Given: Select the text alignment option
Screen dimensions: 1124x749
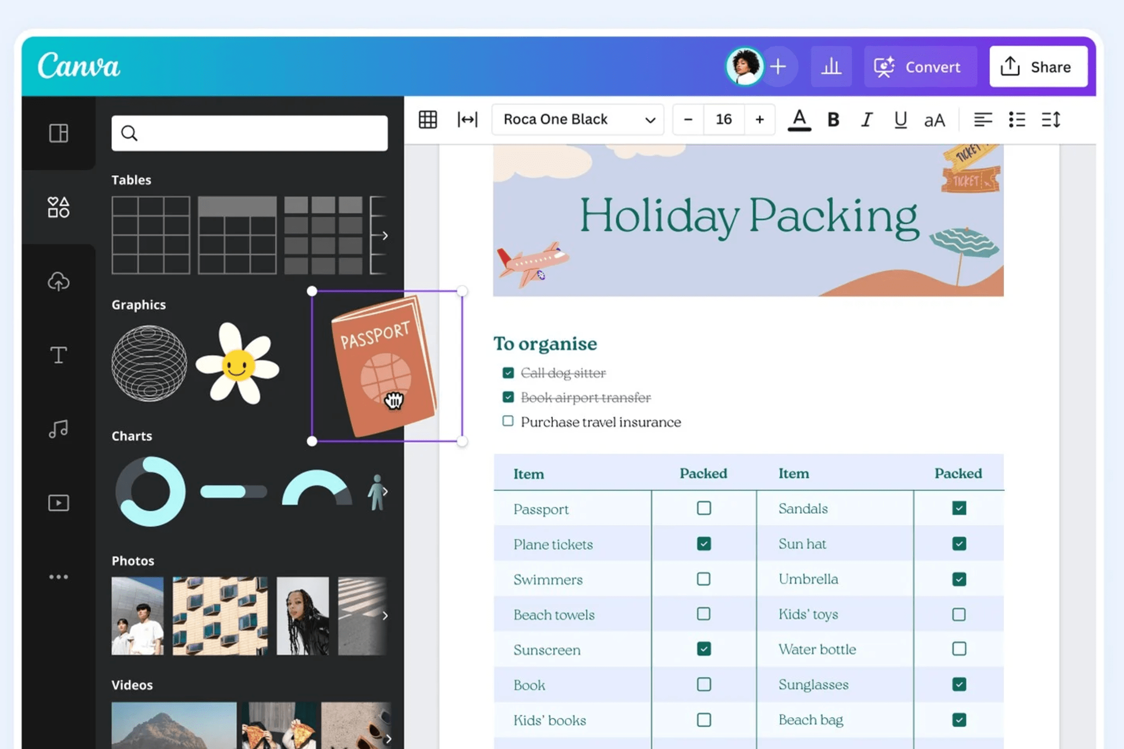Looking at the screenshot, I should click(983, 120).
